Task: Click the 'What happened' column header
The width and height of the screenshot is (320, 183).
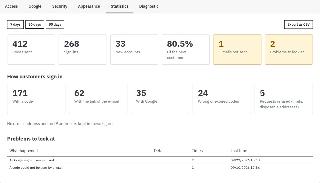Action: (23, 151)
